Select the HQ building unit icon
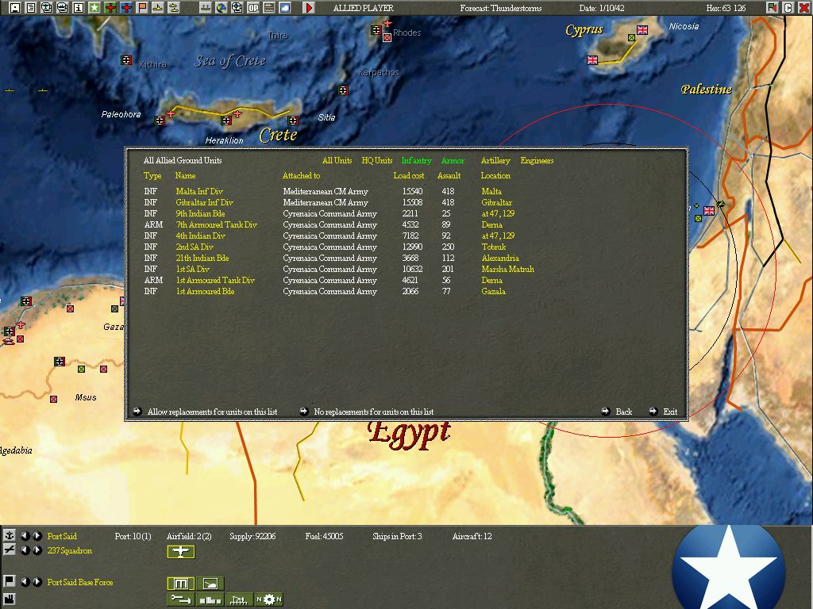The image size is (813, 609). [x=181, y=584]
